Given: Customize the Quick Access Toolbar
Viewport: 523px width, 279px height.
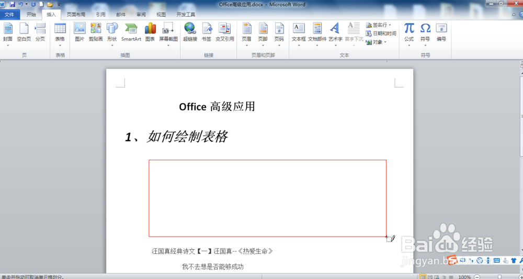Looking at the screenshot, I should [x=59, y=5].
